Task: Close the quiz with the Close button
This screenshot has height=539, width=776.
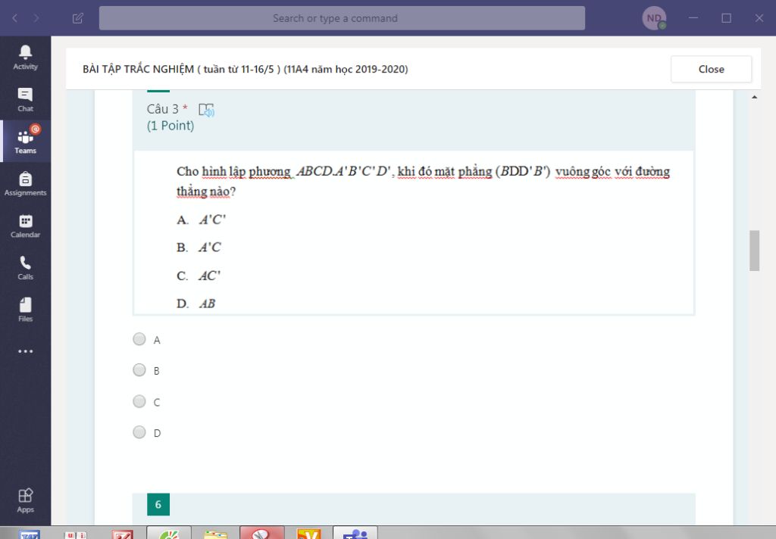Action: [x=711, y=69]
